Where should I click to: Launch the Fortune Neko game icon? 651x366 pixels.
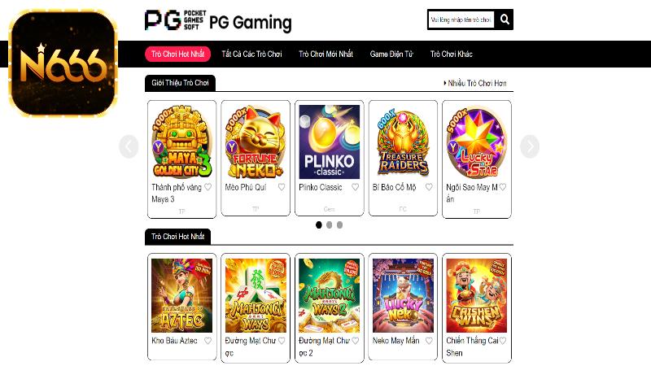[x=256, y=142]
